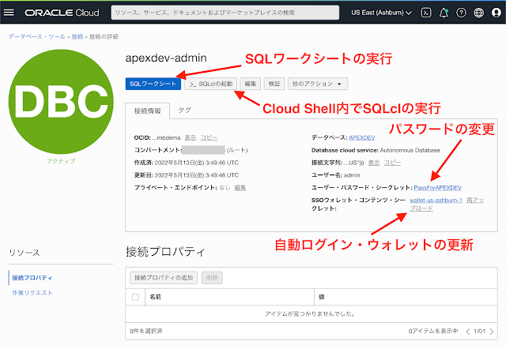This screenshot has height=349, width=506.
Task: Switch to the タグ tab
Action: pyautogui.click(x=184, y=111)
